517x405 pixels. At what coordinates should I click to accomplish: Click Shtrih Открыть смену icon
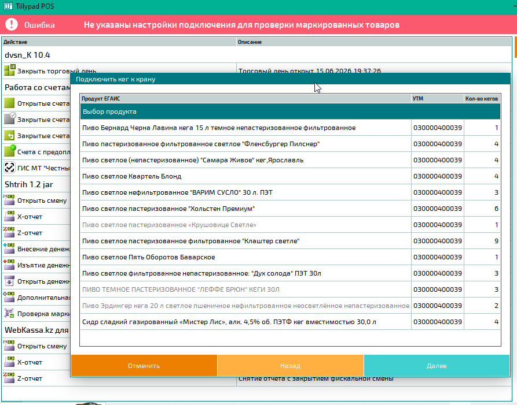[x=9, y=200]
